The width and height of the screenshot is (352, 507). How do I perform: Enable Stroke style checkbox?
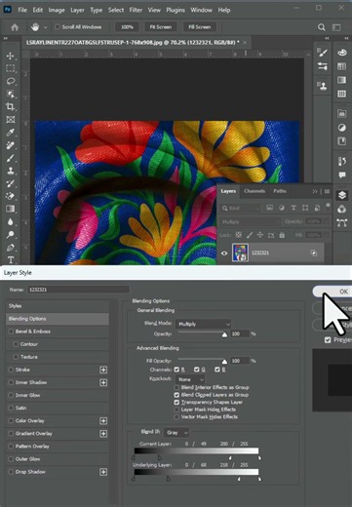coord(11,370)
